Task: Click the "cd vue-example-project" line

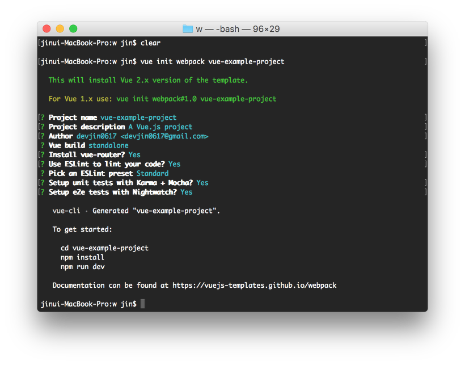Action: tap(104, 248)
